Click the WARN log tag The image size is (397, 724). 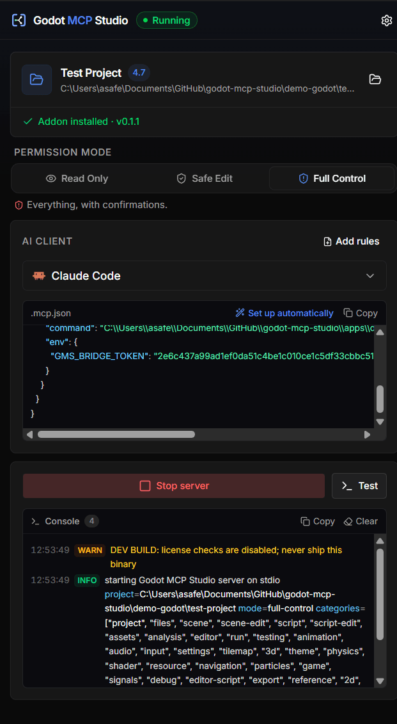click(90, 551)
